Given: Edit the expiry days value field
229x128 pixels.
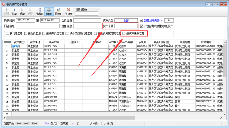Looking at the screenshot, I should (x=169, y=20).
